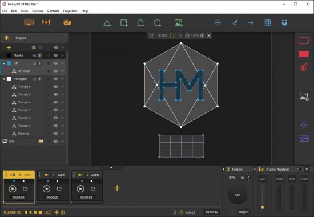This screenshot has height=217, width=314.
Task: Click the red outlined rectangle border effect
Action: 304,41
